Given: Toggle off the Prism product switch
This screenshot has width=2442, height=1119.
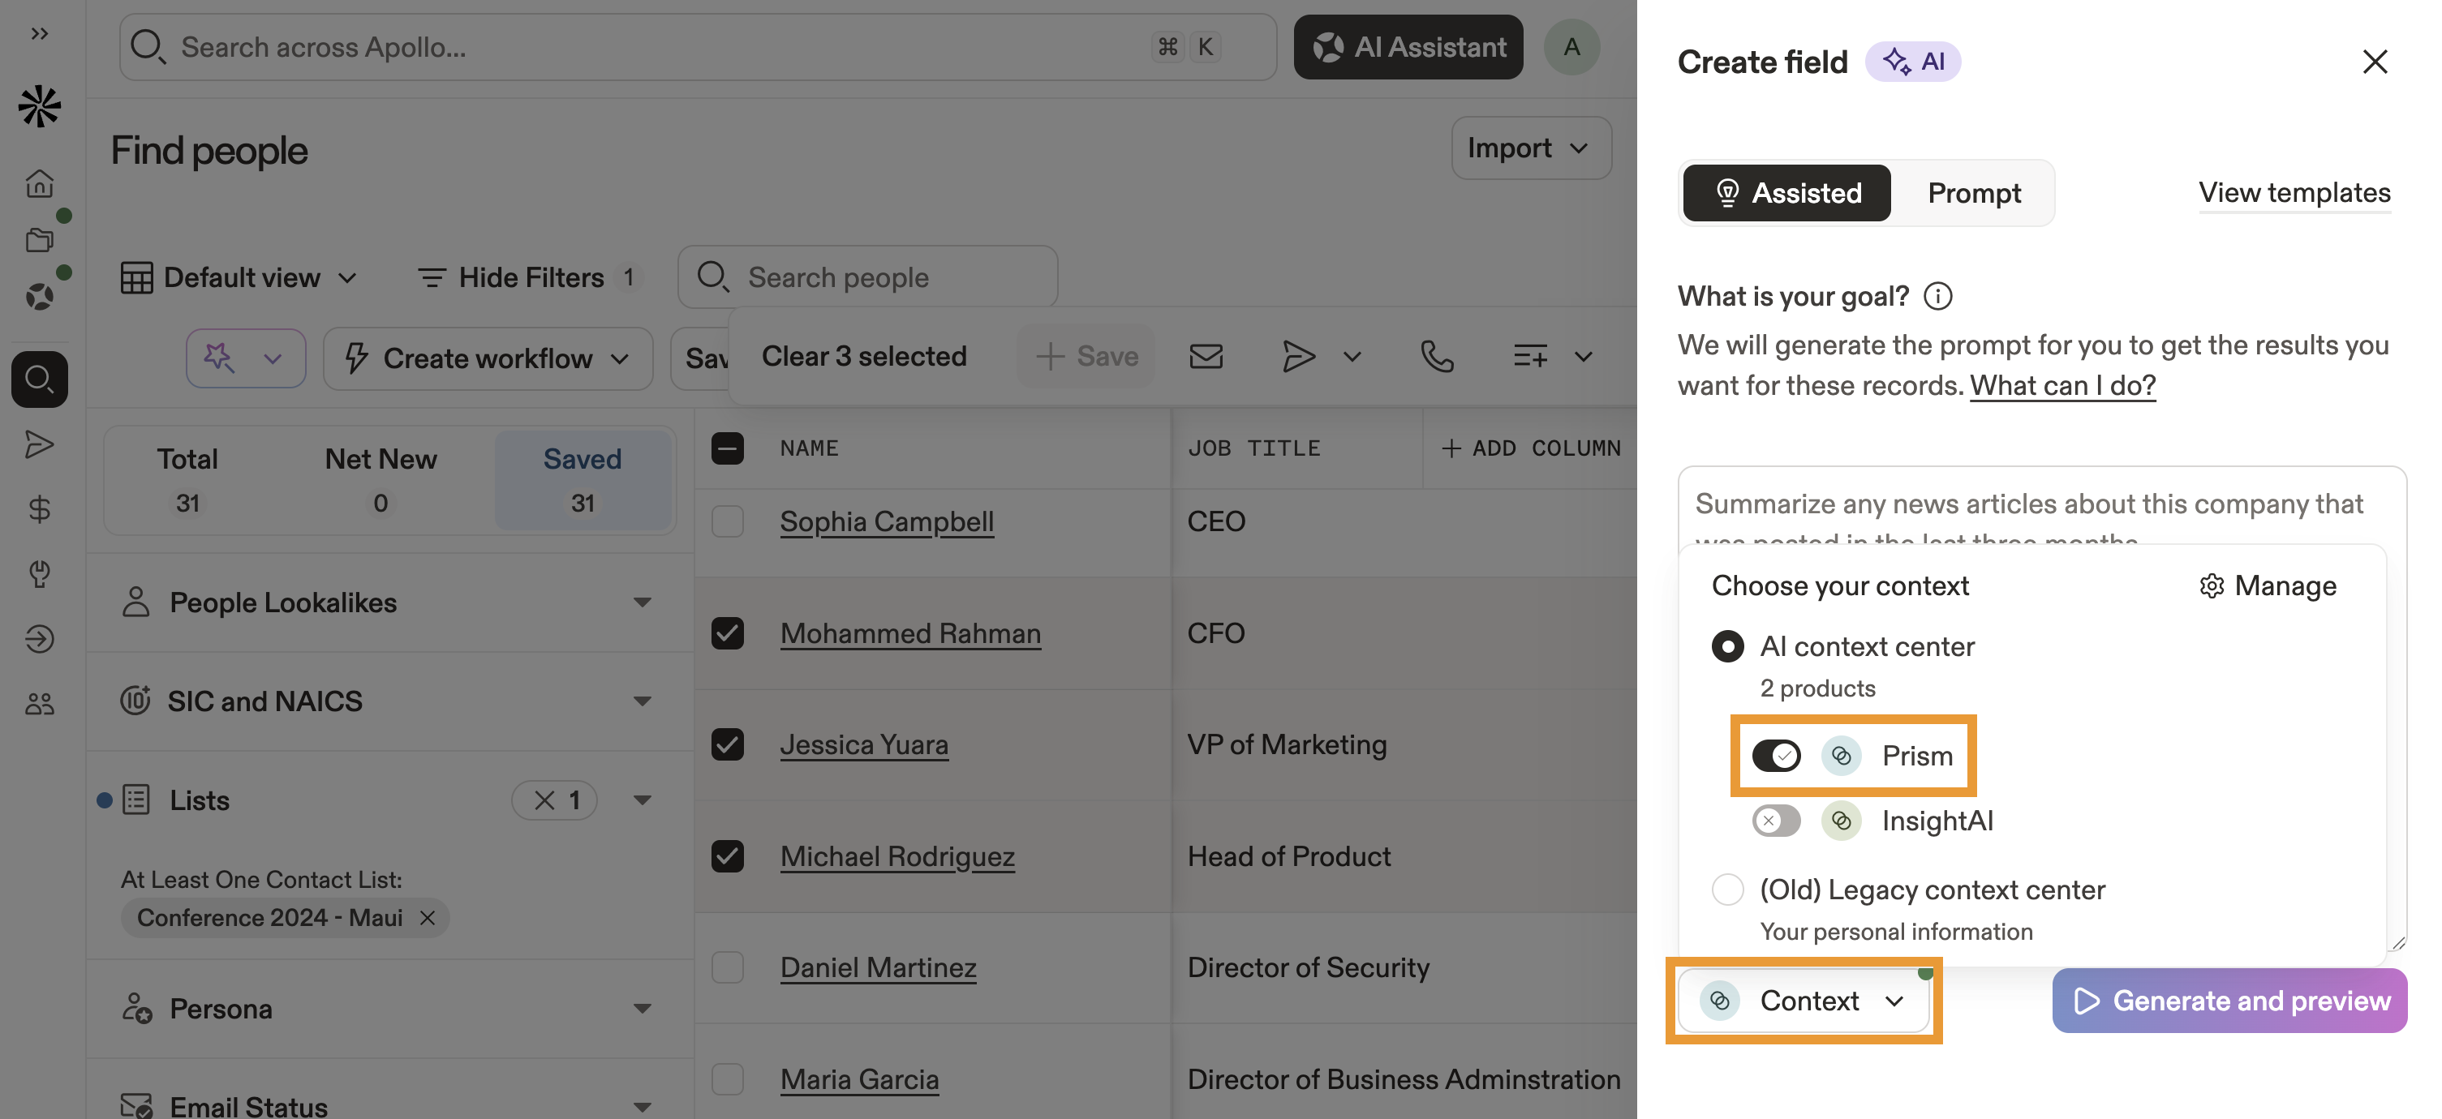Looking at the screenshot, I should click(1776, 756).
